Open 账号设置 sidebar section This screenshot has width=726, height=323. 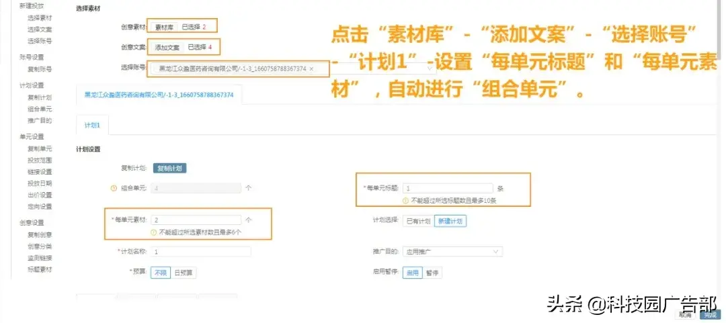click(32, 57)
